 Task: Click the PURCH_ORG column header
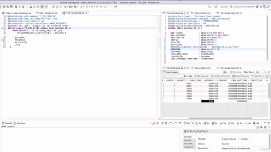coord(194,80)
